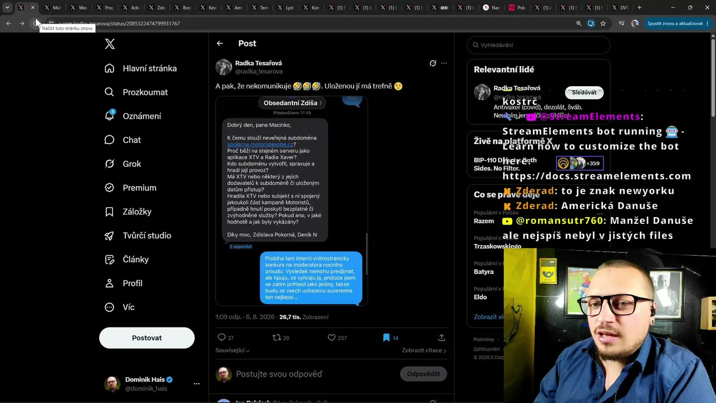The height and width of the screenshot is (403, 716).
Task: Open Radka Tesařová author avatar on post
Action: pyautogui.click(x=224, y=67)
